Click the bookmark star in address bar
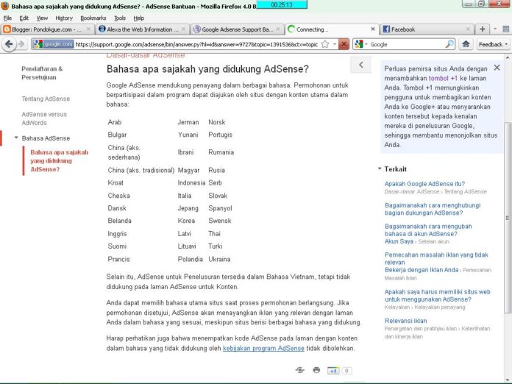 (325, 44)
